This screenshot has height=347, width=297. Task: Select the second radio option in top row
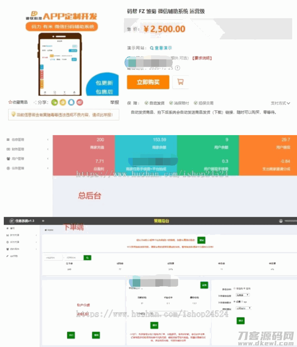click(x=244, y=288)
